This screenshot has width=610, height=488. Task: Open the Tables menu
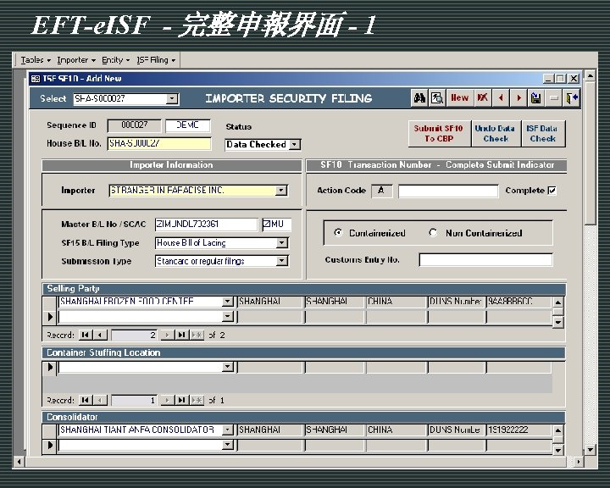[36, 60]
